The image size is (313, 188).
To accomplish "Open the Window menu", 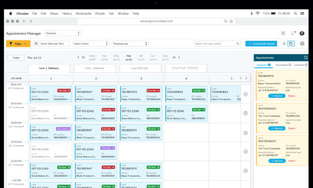I will pos(123,14).
